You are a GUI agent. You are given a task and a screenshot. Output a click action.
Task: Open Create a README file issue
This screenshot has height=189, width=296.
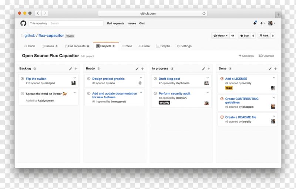[241, 117]
